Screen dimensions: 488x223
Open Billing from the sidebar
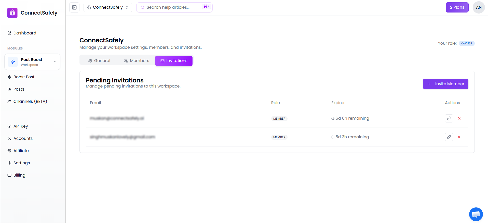[19, 175]
